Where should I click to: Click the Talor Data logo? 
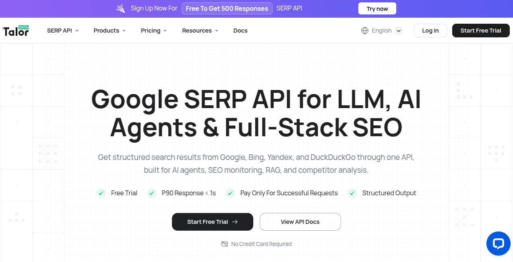[16, 31]
